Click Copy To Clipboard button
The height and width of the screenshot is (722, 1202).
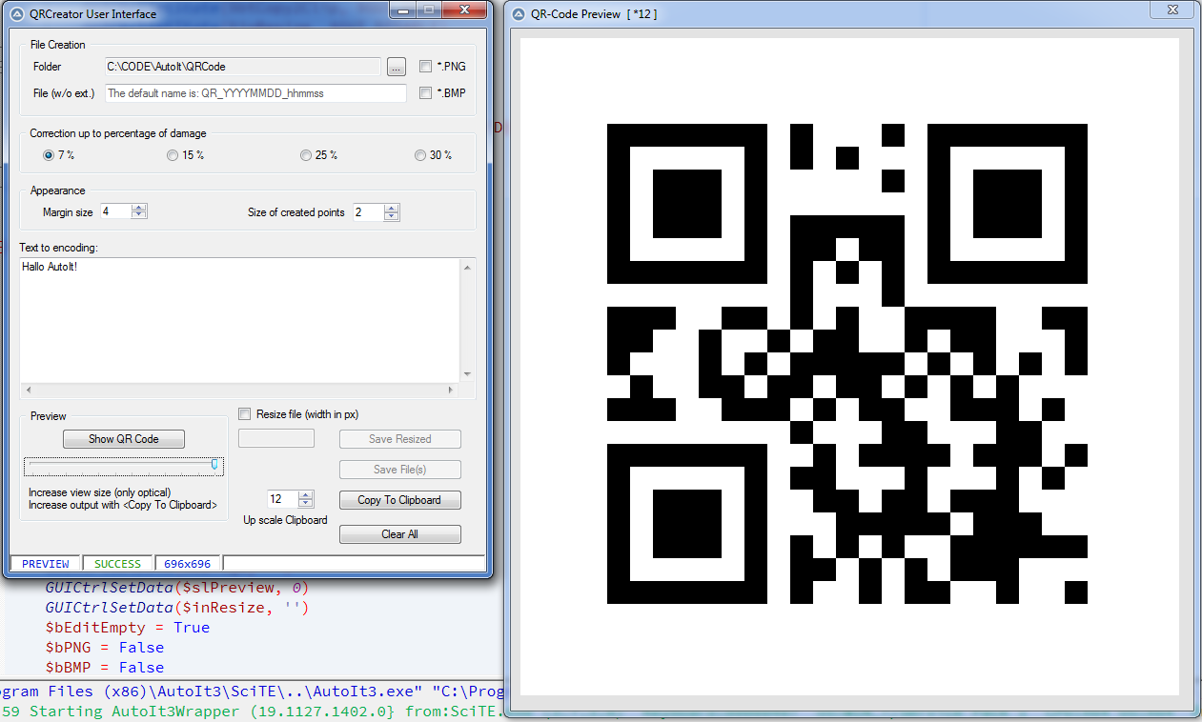pos(399,500)
